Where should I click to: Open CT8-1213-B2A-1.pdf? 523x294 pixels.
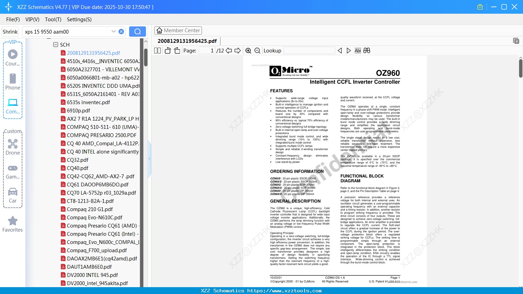coord(90,201)
